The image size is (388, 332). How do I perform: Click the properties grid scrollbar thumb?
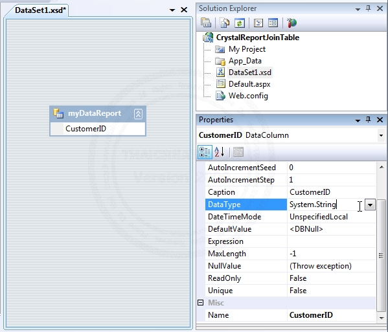(381, 256)
